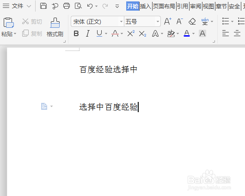Apply the text highlight color
Viewport: 245px width, 196px height.
coord(171,33)
